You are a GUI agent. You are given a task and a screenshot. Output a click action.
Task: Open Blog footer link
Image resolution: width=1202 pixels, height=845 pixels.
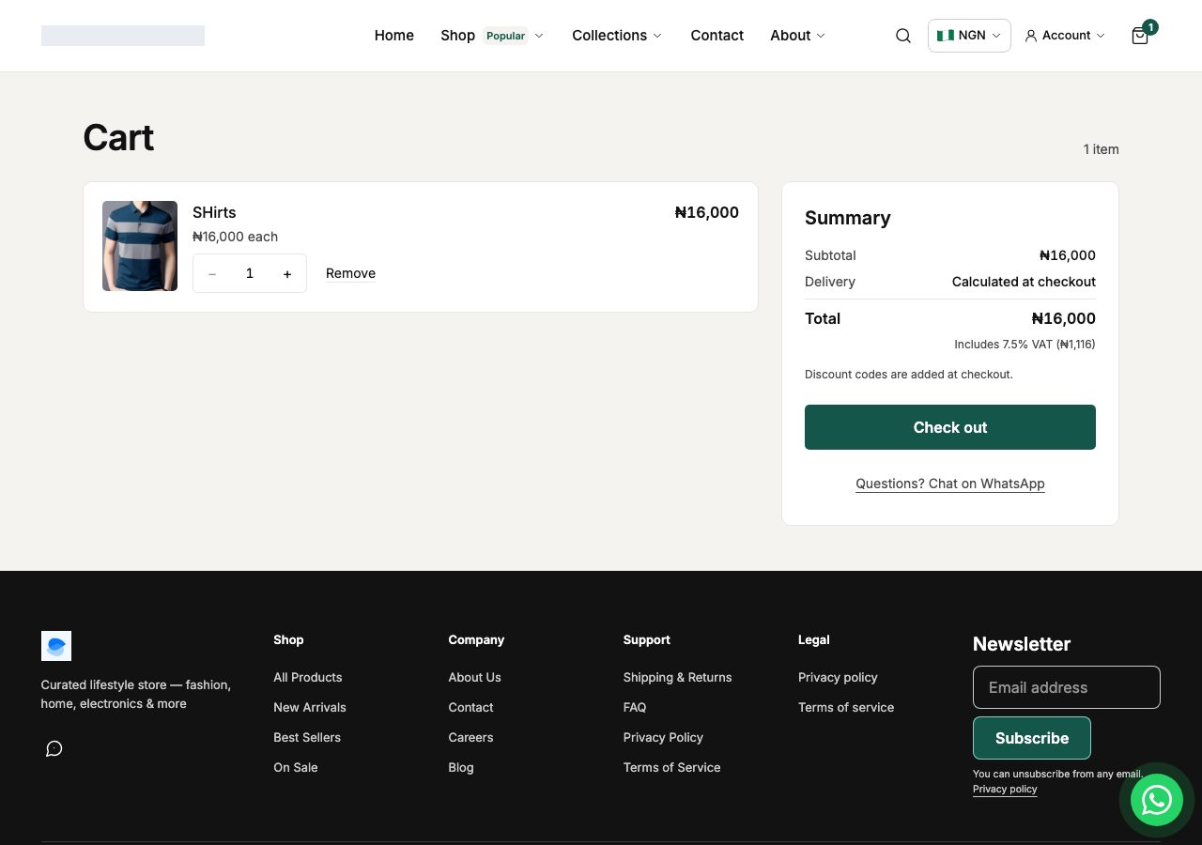click(461, 767)
